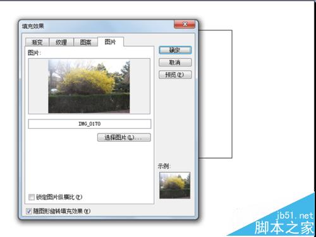Viewport: 316px width, 237px height.
Task: Close the 填充效果 dialog with red X
Action: tap(185, 24)
